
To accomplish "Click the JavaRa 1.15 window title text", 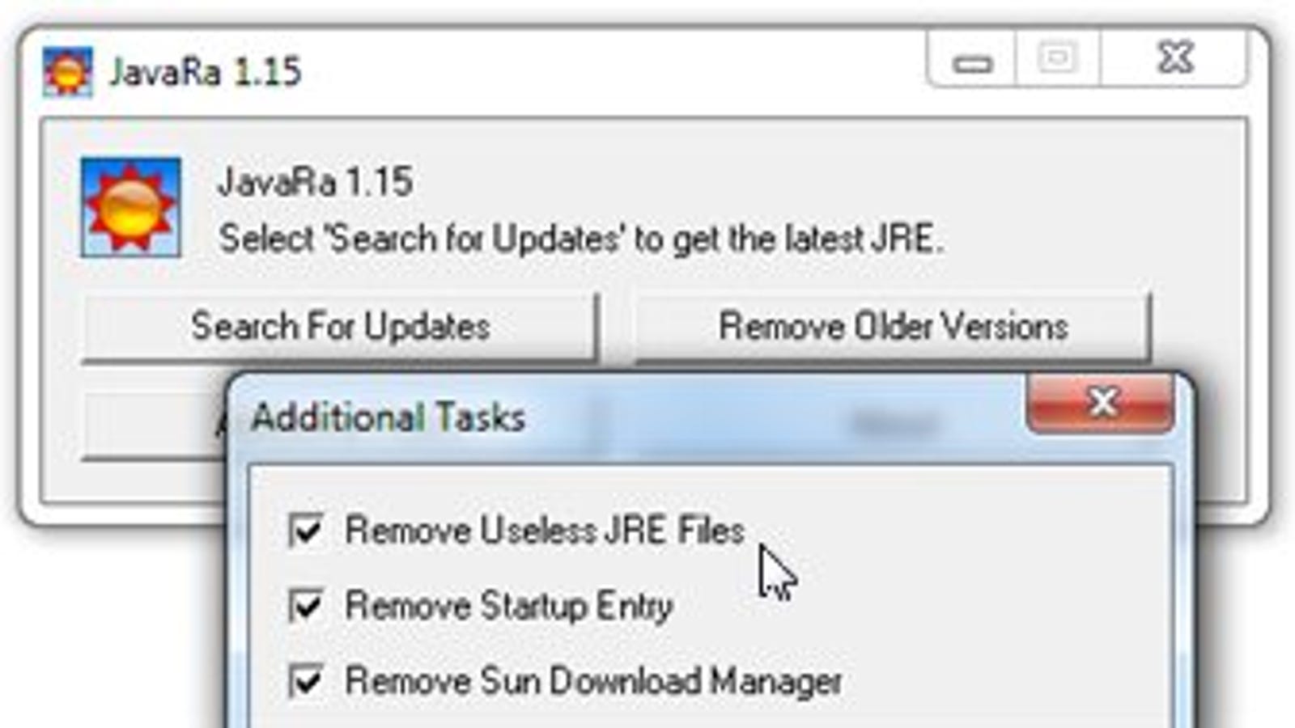I will [206, 72].
